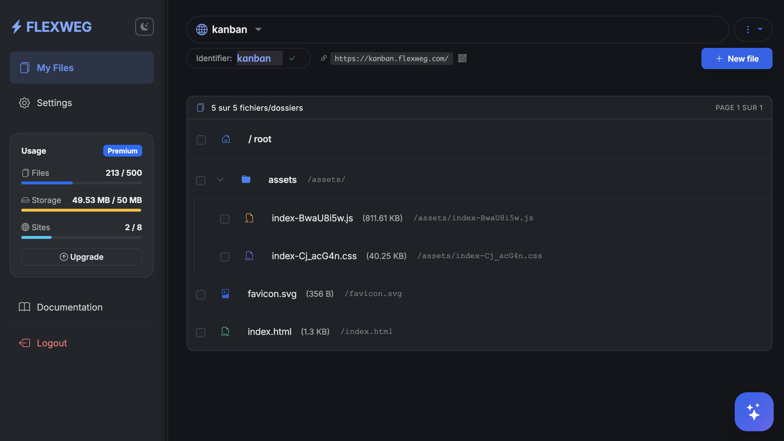This screenshot has width=784, height=441.
Task: Click the /index.html path text
Action: [366, 332]
